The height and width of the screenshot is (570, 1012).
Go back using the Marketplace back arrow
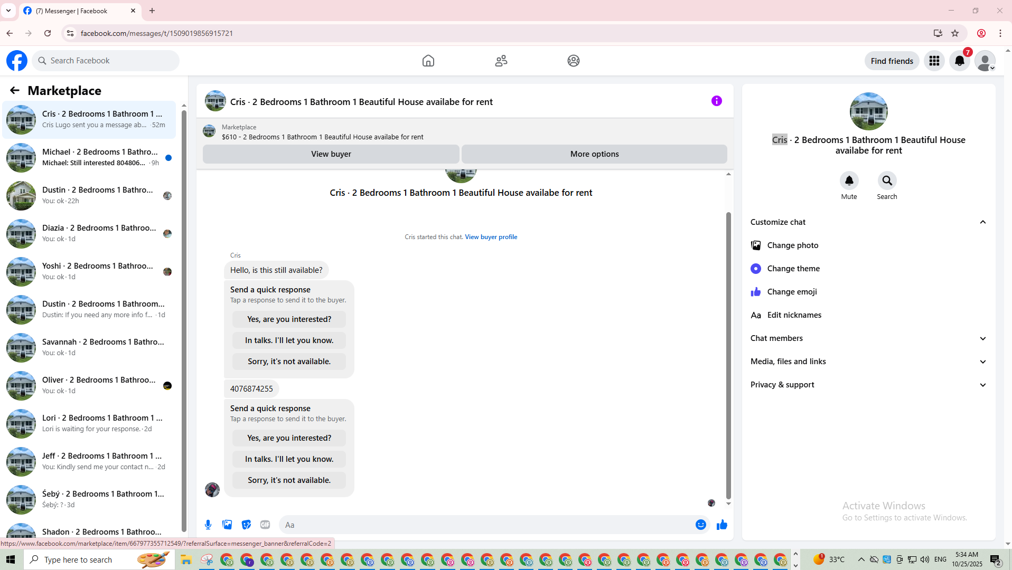click(x=15, y=91)
